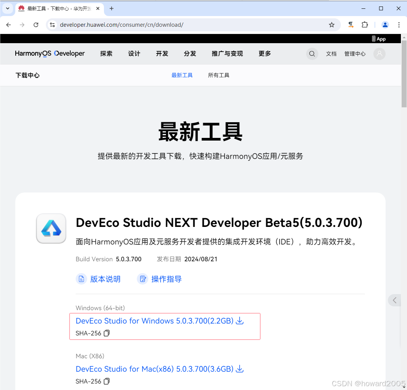
Task: Open the user account avatar on the site
Action: (379, 54)
